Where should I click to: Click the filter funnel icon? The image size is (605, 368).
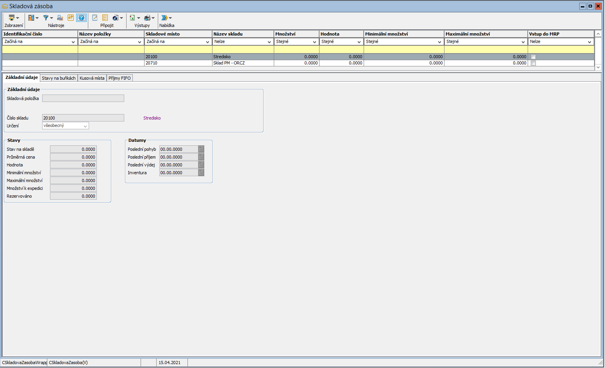point(46,18)
